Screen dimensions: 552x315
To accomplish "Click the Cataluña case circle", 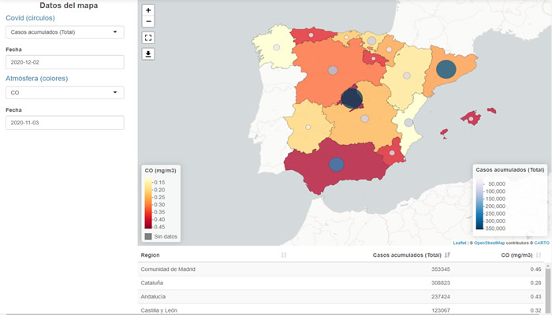I will (446, 69).
